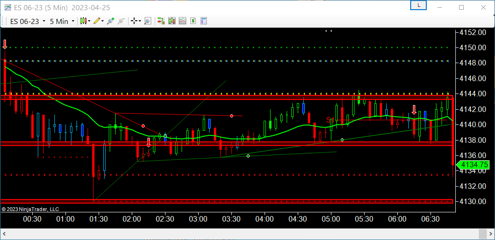Click the white anchor dot near 02:30
495x240 pixels.
165,136
